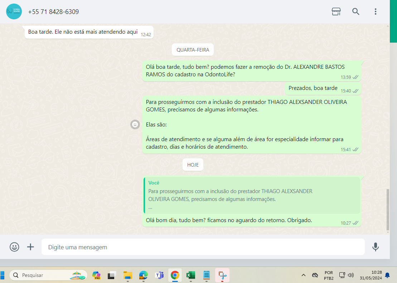Image resolution: width=397 pixels, height=283 pixels.
Task: Open Microsoft Teams from taskbar
Action: [159, 275]
